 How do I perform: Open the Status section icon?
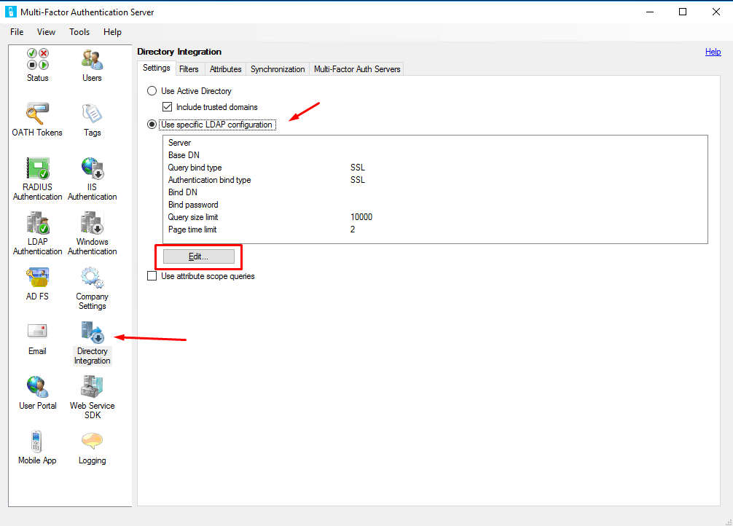pyautogui.click(x=37, y=60)
